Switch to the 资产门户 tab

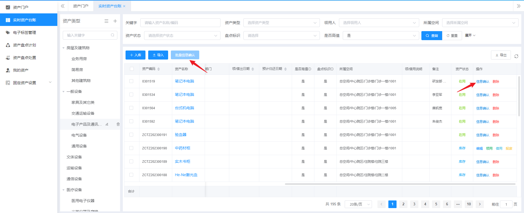[81, 6]
